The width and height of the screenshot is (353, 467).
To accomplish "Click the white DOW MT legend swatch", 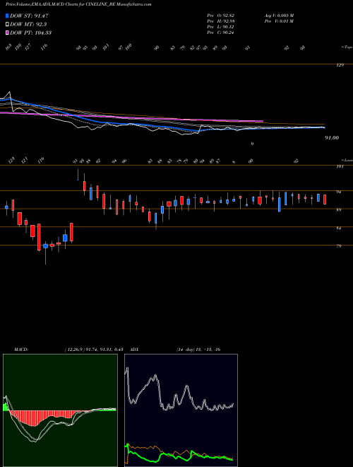I will (x=7, y=25).
